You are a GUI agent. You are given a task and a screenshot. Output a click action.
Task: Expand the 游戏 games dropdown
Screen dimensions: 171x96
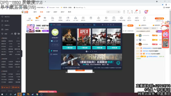coord(63,12)
